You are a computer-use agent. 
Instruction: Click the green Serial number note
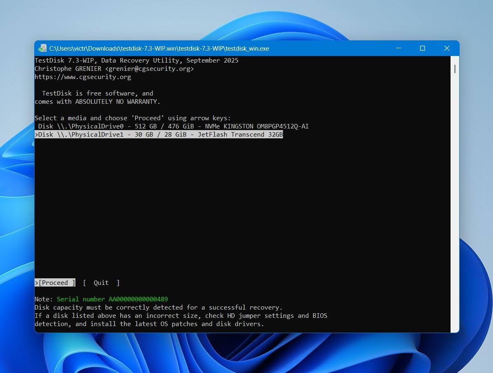[x=112, y=299]
